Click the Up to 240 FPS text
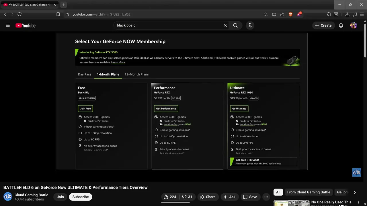Viewport: 367px width, 206px height. tap(245, 143)
